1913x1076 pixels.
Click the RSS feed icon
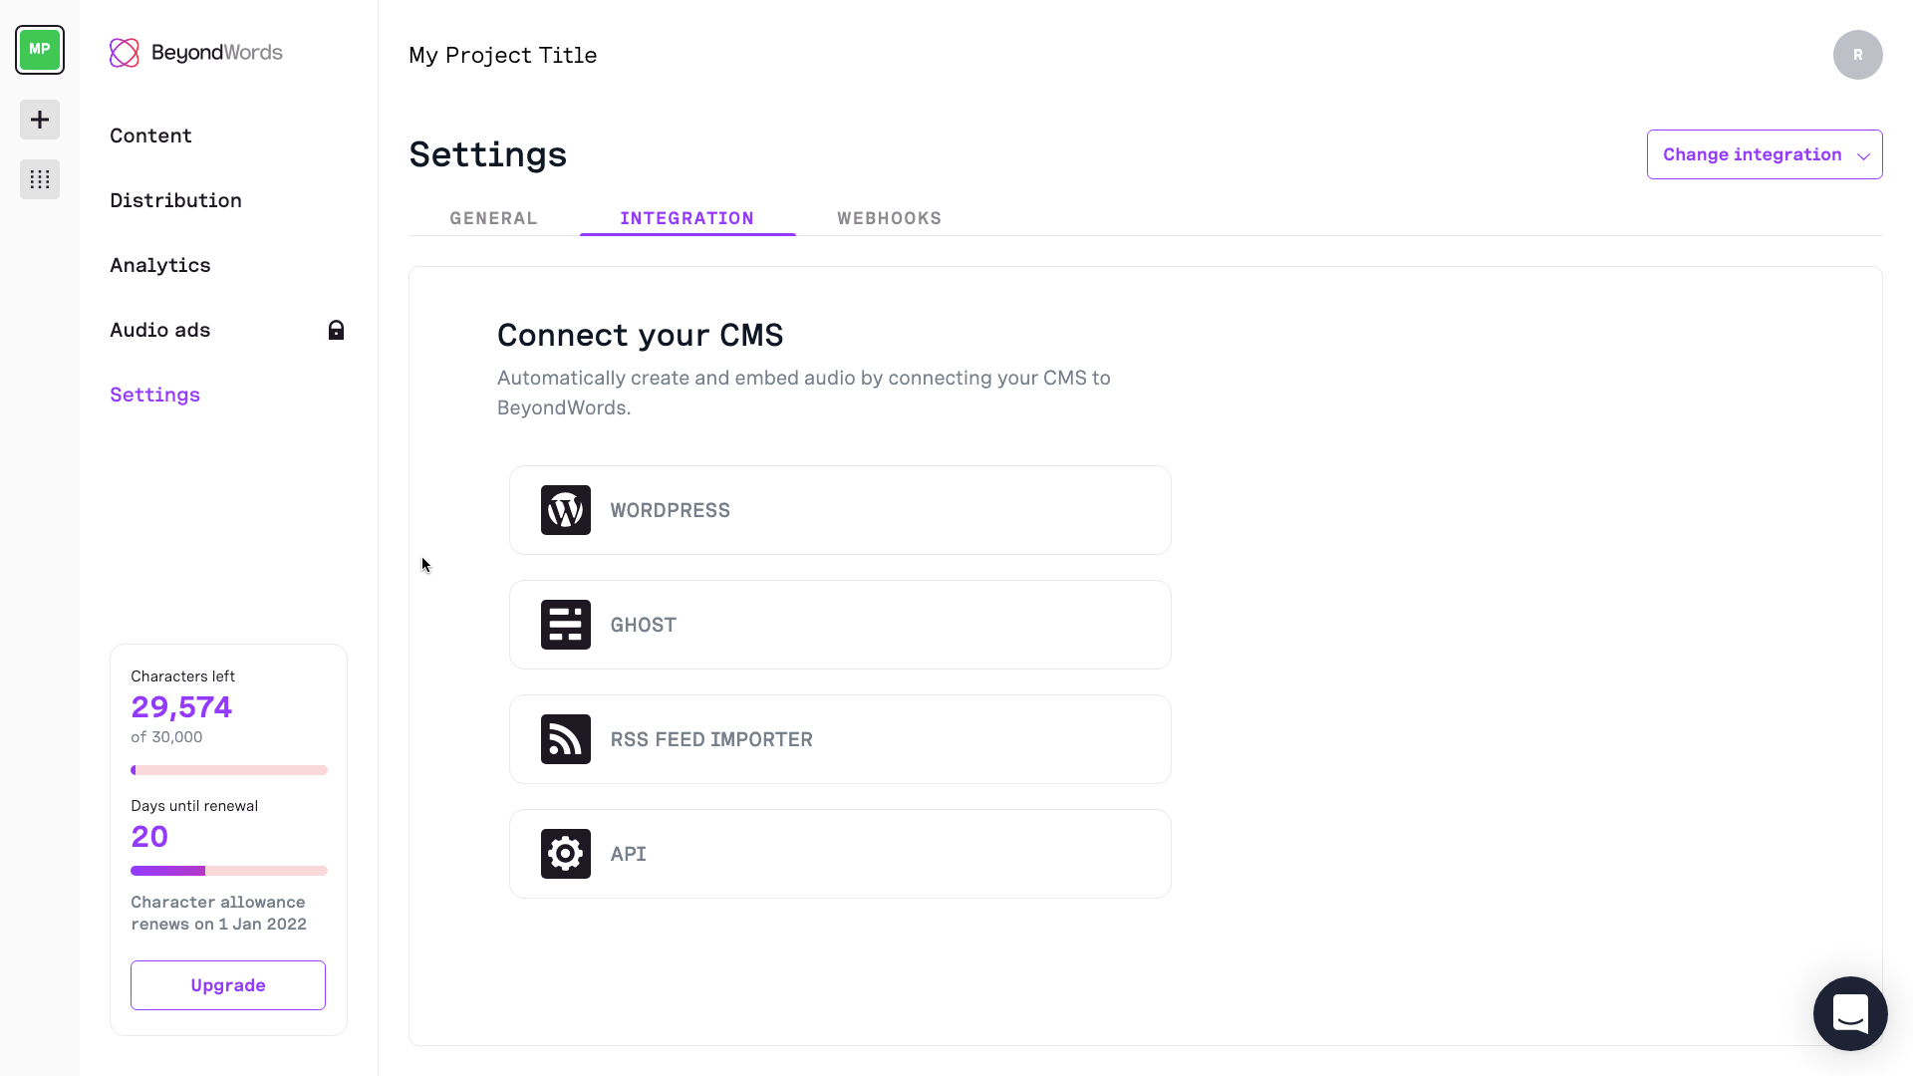(x=565, y=739)
